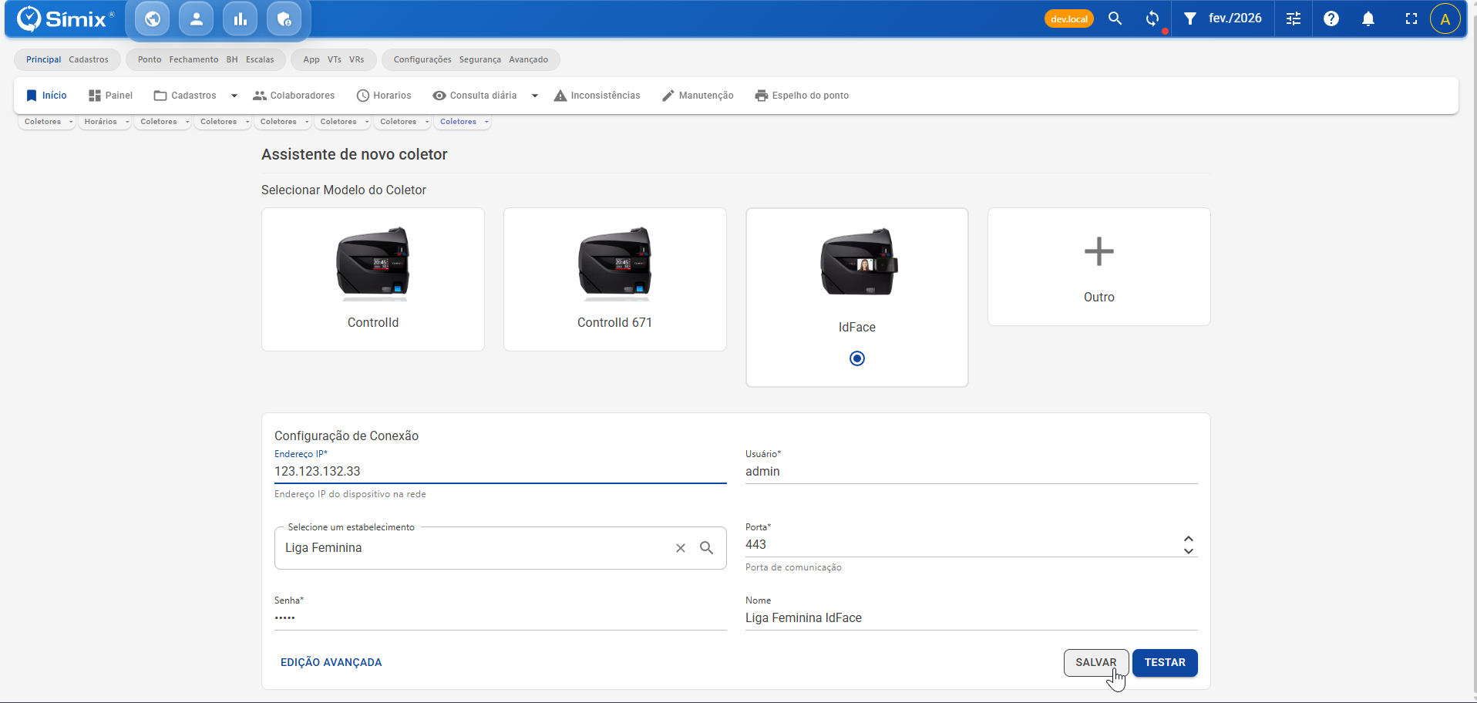Image resolution: width=1477 pixels, height=703 pixels.
Task: Open EDIÇÃO AVANÇADA link
Action: (331, 663)
